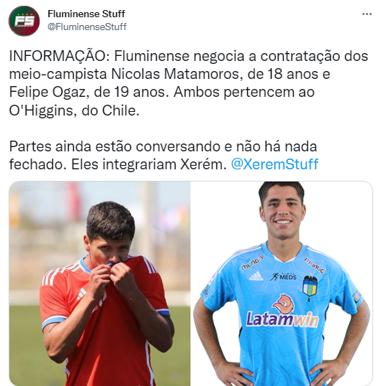View the photo of player in blue jersey
This screenshot has width=376, height=386.
click(x=281, y=283)
